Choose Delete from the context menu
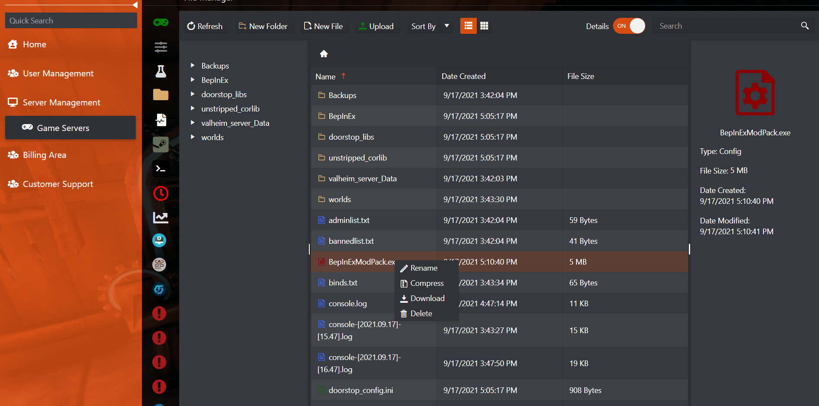This screenshot has height=406, width=819. tap(416, 314)
